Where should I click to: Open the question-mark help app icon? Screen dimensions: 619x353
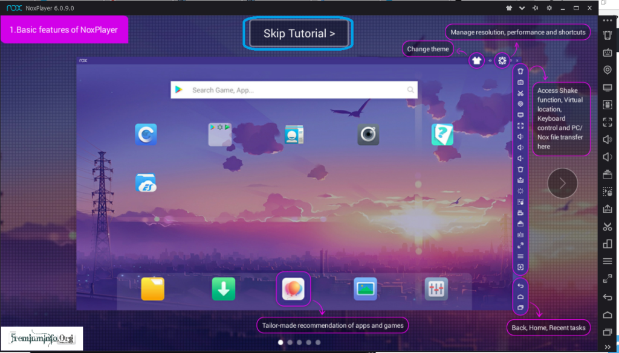pyautogui.click(x=442, y=135)
